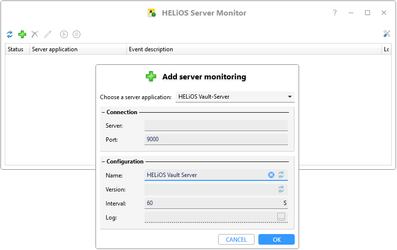Collapse the Connection section
The width and height of the screenshot is (397, 250).
pos(103,112)
